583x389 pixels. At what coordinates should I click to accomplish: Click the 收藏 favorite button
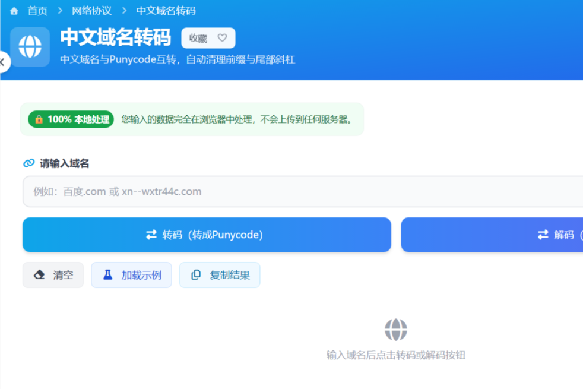point(208,38)
